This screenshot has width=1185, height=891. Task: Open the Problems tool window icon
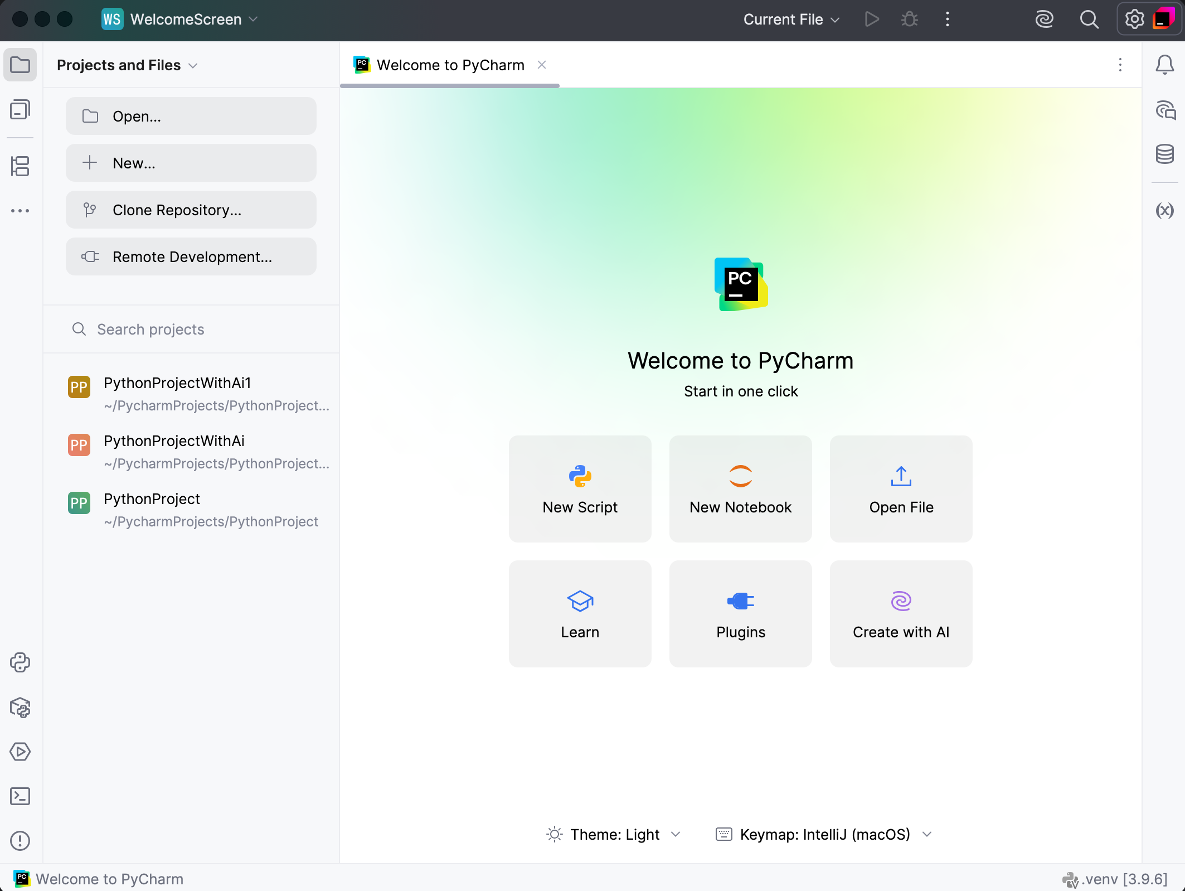[x=20, y=841]
